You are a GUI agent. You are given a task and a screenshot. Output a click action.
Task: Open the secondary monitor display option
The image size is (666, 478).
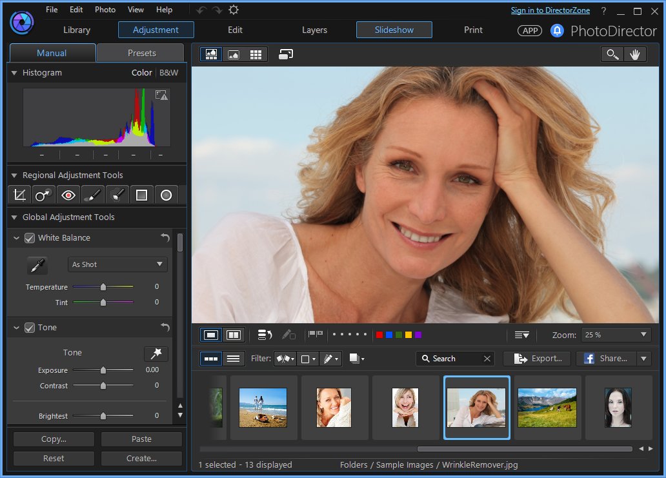pos(286,54)
